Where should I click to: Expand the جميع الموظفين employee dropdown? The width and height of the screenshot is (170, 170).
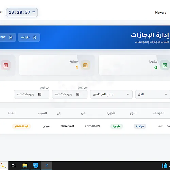point(111,94)
